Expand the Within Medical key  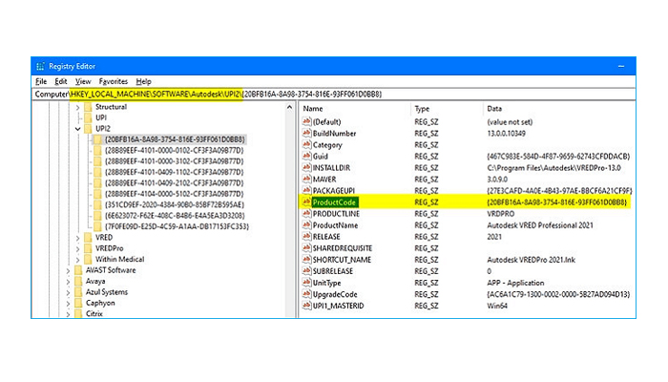77,260
